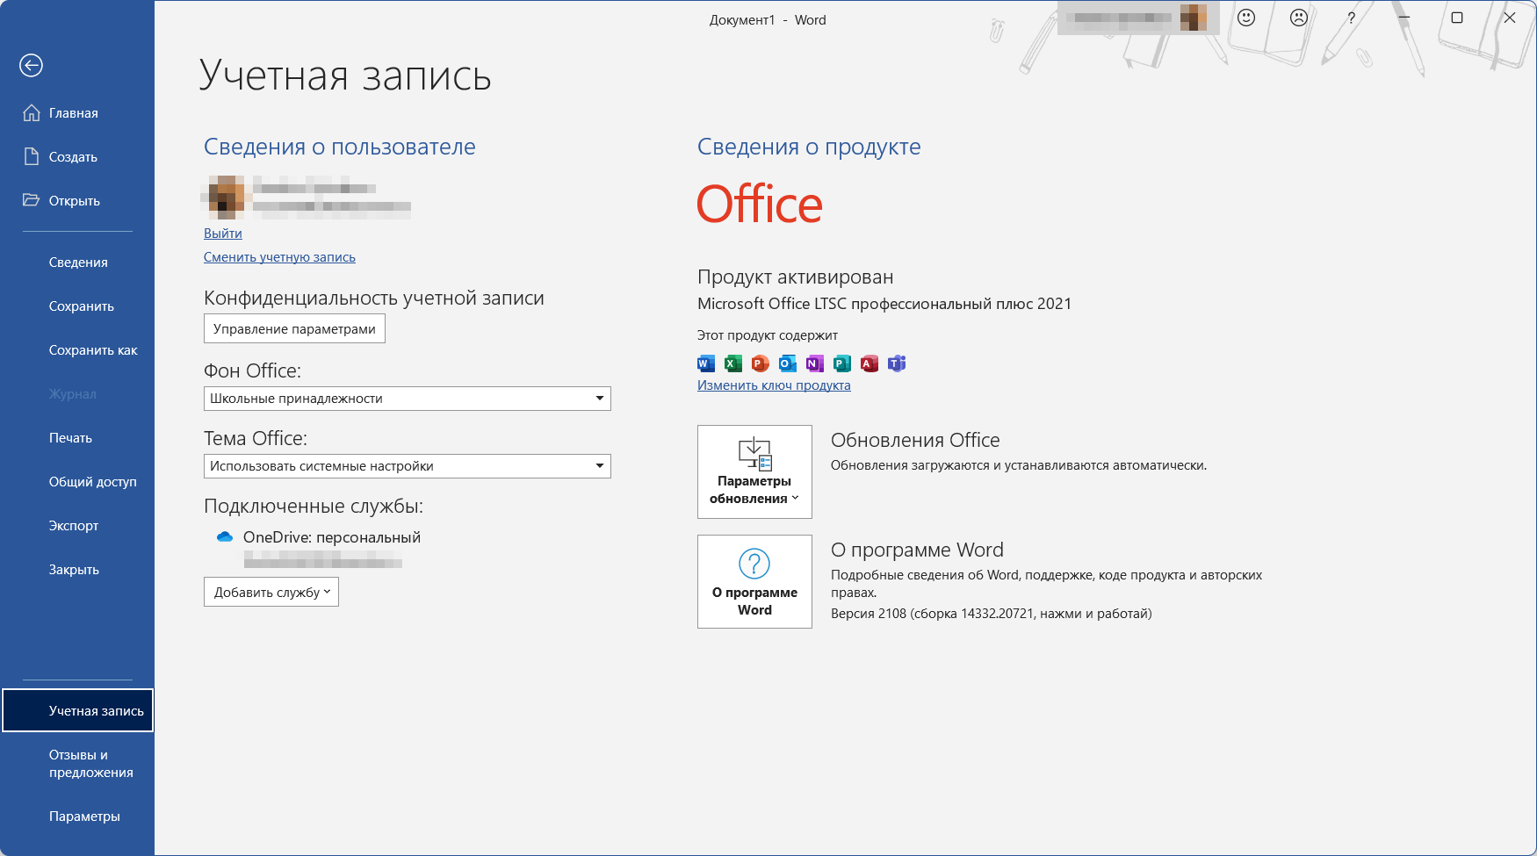Click the Publisher app icon in product list
Viewport: 1537px width, 856px height.
[x=842, y=363]
